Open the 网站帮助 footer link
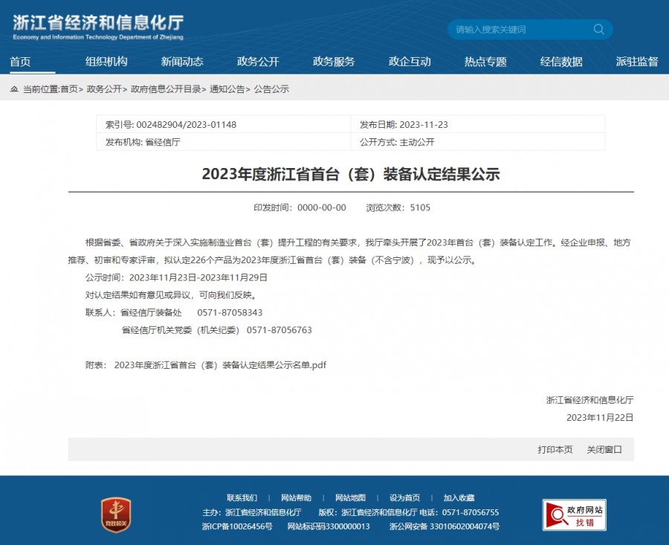Viewport: 669px width, 545px height. pyautogui.click(x=296, y=497)
